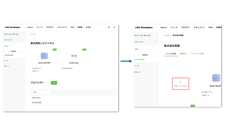
Task: Click Bireki Web予約 channel icon in right screenshot
Action: [x=216, y=78]
